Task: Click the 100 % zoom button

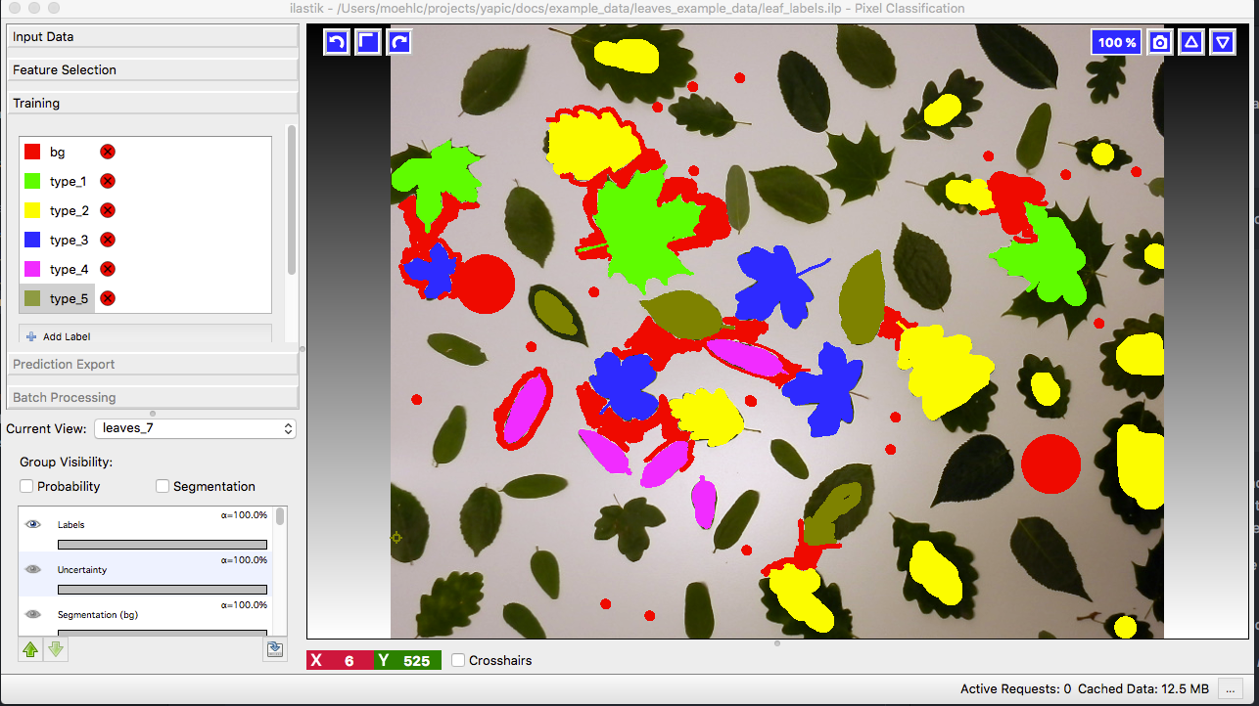Action: [x=1115, y=42]
